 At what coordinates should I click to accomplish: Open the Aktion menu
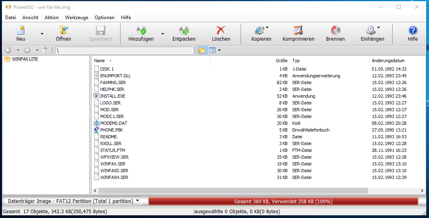tap(52, 18)
